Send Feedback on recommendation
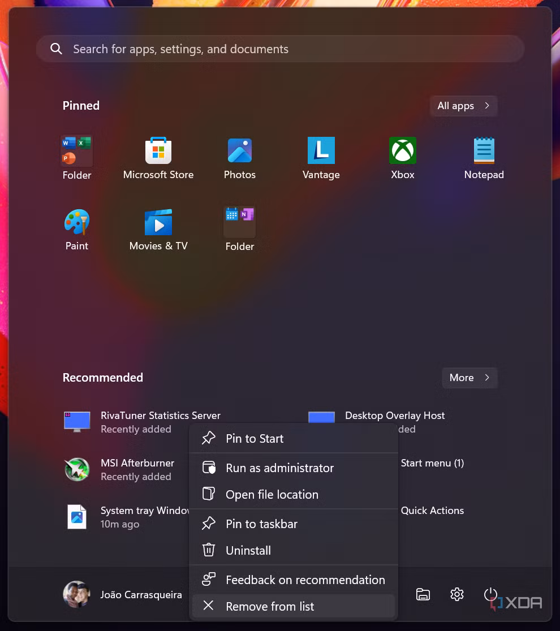This screenshot has width=560, height=631. (305, 580)
